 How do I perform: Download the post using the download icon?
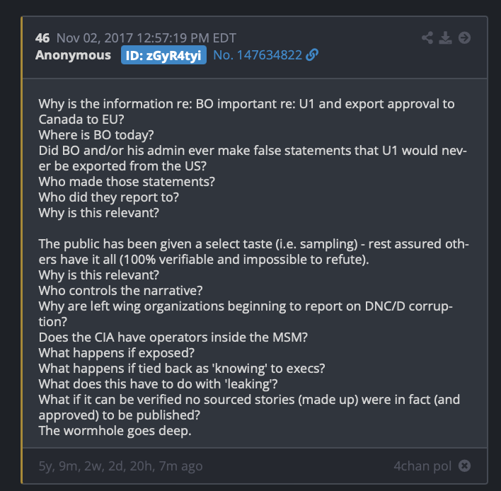pyautogui.click(x=445, y=37)
